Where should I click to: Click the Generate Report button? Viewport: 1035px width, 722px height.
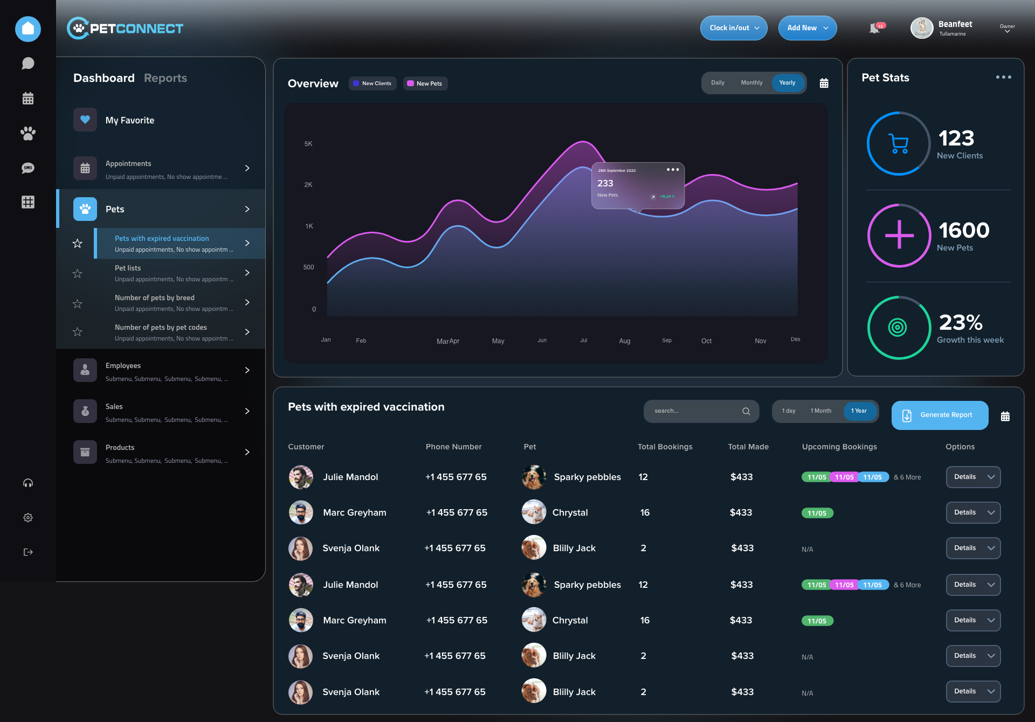(x=940, y=415)
